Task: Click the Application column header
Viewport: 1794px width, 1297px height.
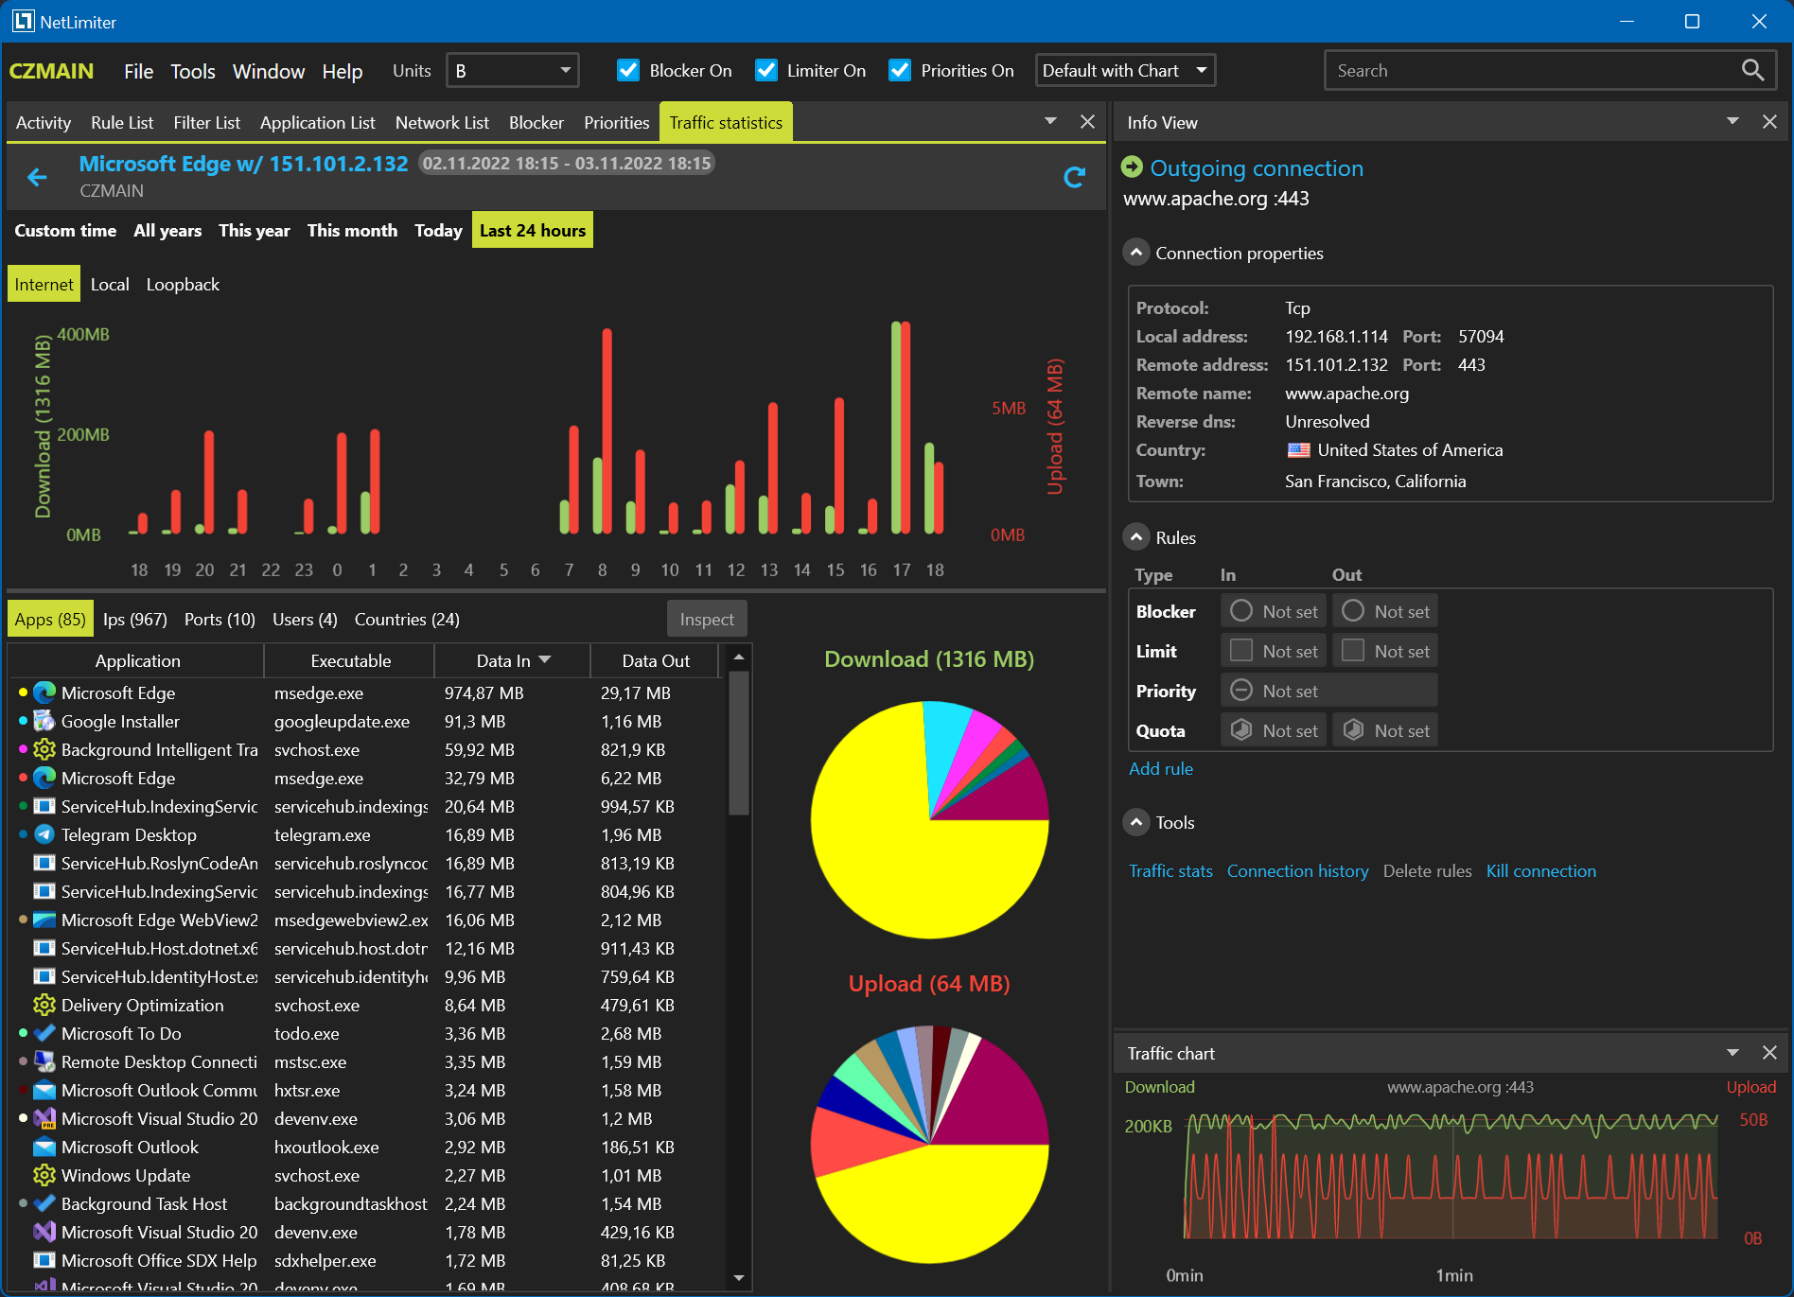Action: pos(137,660)
